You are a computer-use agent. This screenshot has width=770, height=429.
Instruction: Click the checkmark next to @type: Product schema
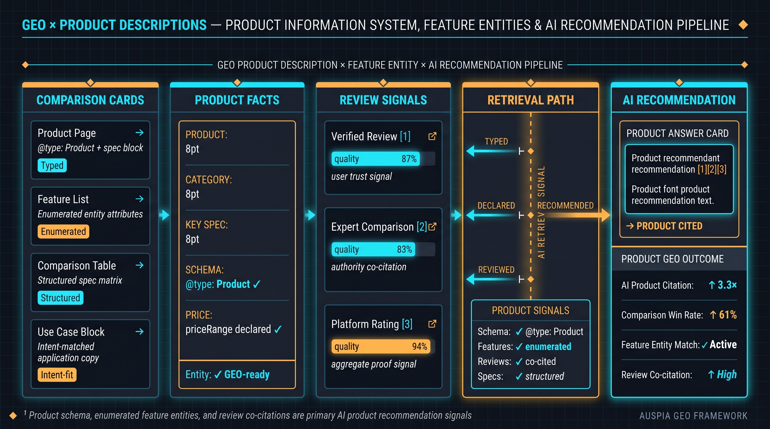pos(257,284)
